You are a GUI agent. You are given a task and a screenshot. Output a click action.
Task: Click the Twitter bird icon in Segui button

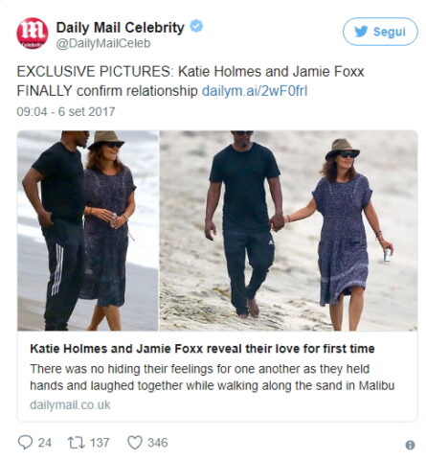pyautogui.click(x=361, y=32)
